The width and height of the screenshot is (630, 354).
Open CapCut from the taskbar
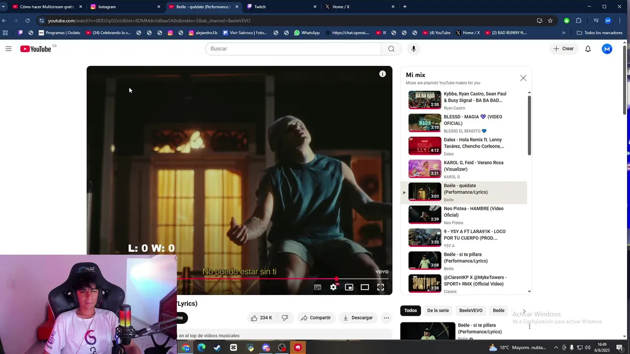233,348
